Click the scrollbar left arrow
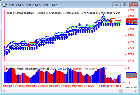The image size is (140, 95). point(4,91)
